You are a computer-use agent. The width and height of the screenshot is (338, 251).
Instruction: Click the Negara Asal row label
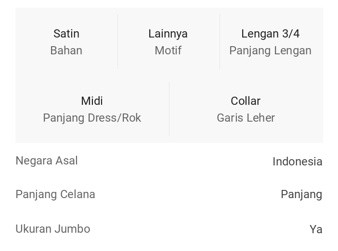click(x=47, y=161)
